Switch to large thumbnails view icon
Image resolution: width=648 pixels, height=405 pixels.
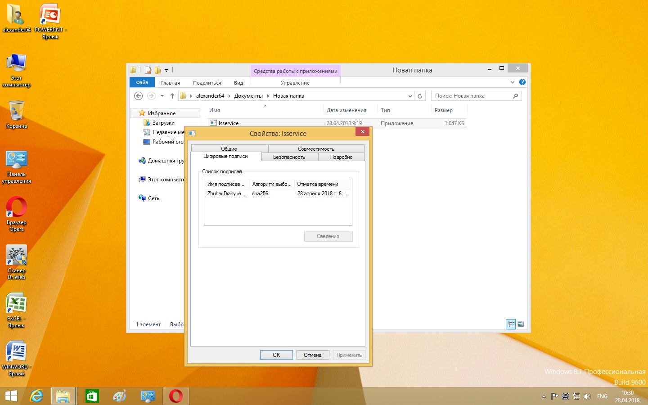[x=521, y=324]
